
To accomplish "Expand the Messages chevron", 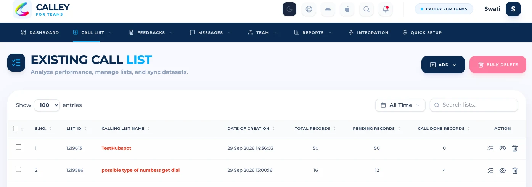I will click(229, 32).
